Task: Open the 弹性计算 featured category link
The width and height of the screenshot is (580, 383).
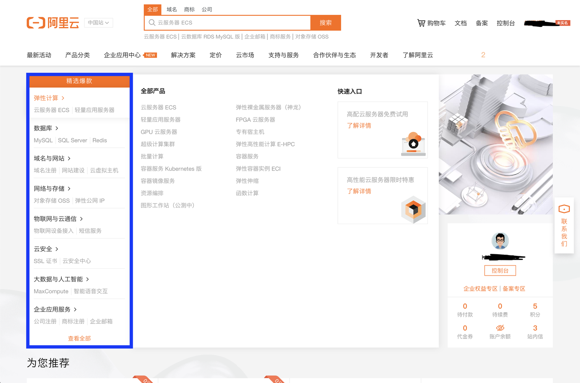Action: tap(46, 97)
